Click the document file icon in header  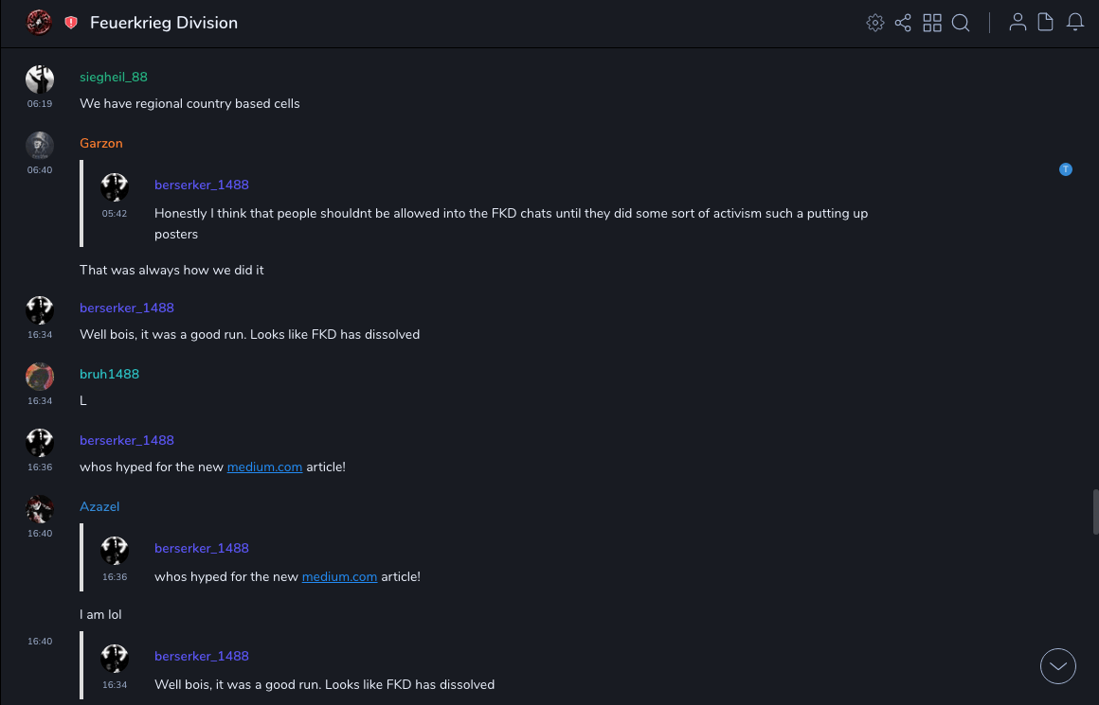coord(1046,23)
